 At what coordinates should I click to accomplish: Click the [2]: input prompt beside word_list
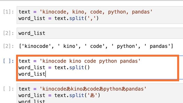coord(8,33)
